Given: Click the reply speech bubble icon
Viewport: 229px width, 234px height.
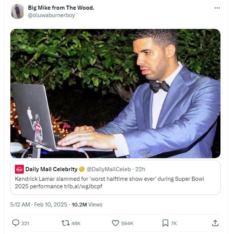Looking at the screenshot, I should click(x=16, y=223).
